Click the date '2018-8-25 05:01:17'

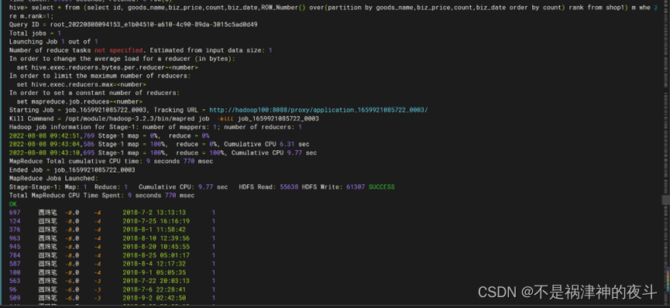156,255
